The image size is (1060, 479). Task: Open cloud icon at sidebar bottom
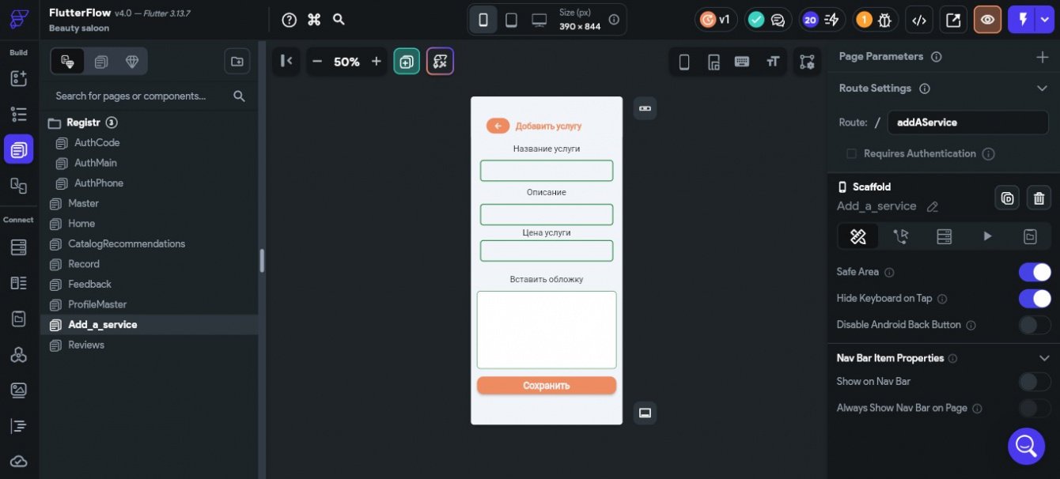(18, 462)
